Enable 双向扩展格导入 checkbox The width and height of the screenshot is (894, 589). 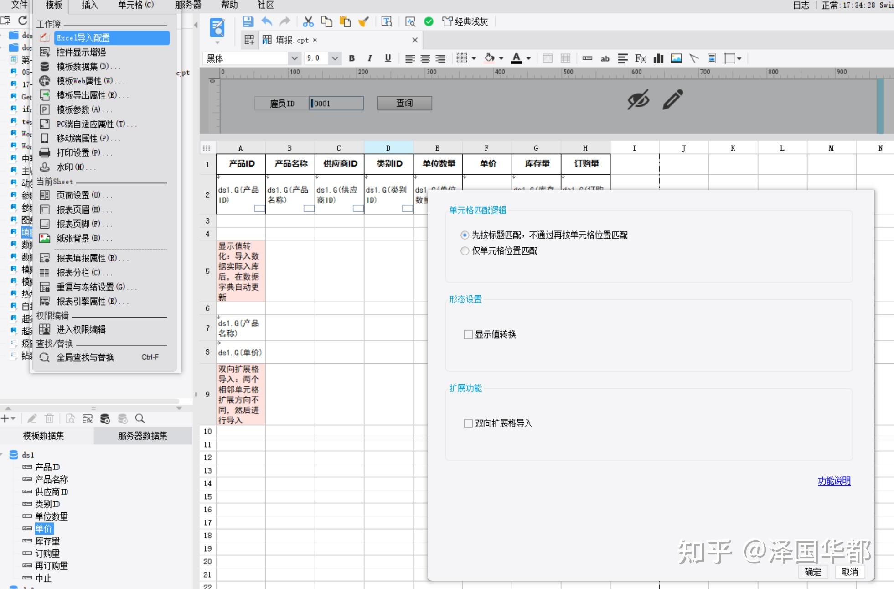pos(468,423)
